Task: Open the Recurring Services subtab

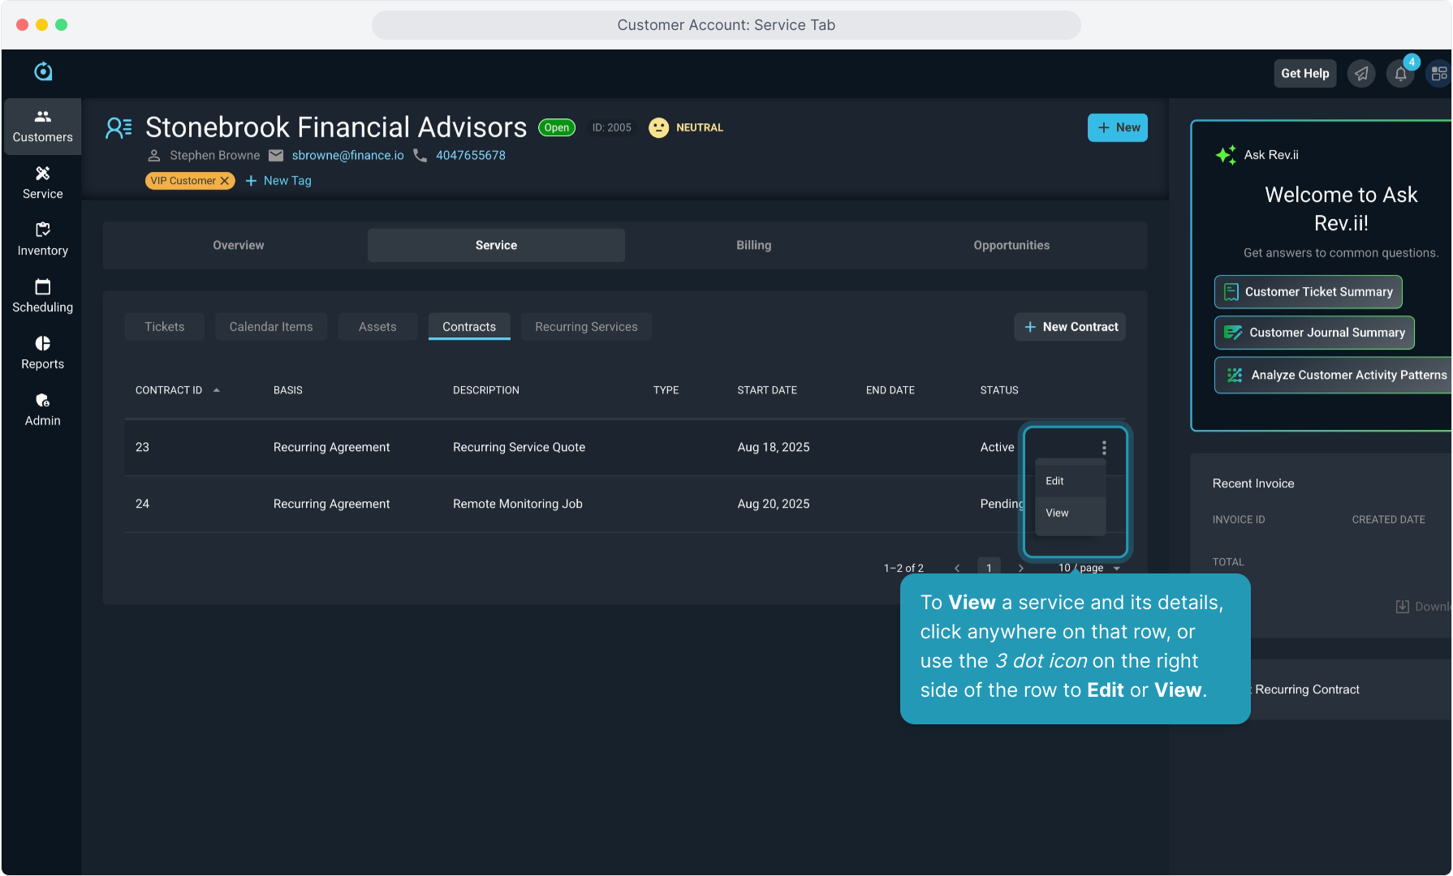Action: (586, 327)
